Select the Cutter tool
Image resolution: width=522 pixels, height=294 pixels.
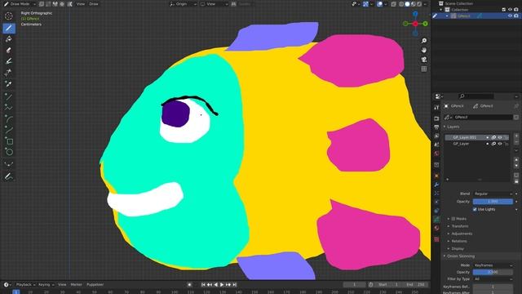coord(9,73)
